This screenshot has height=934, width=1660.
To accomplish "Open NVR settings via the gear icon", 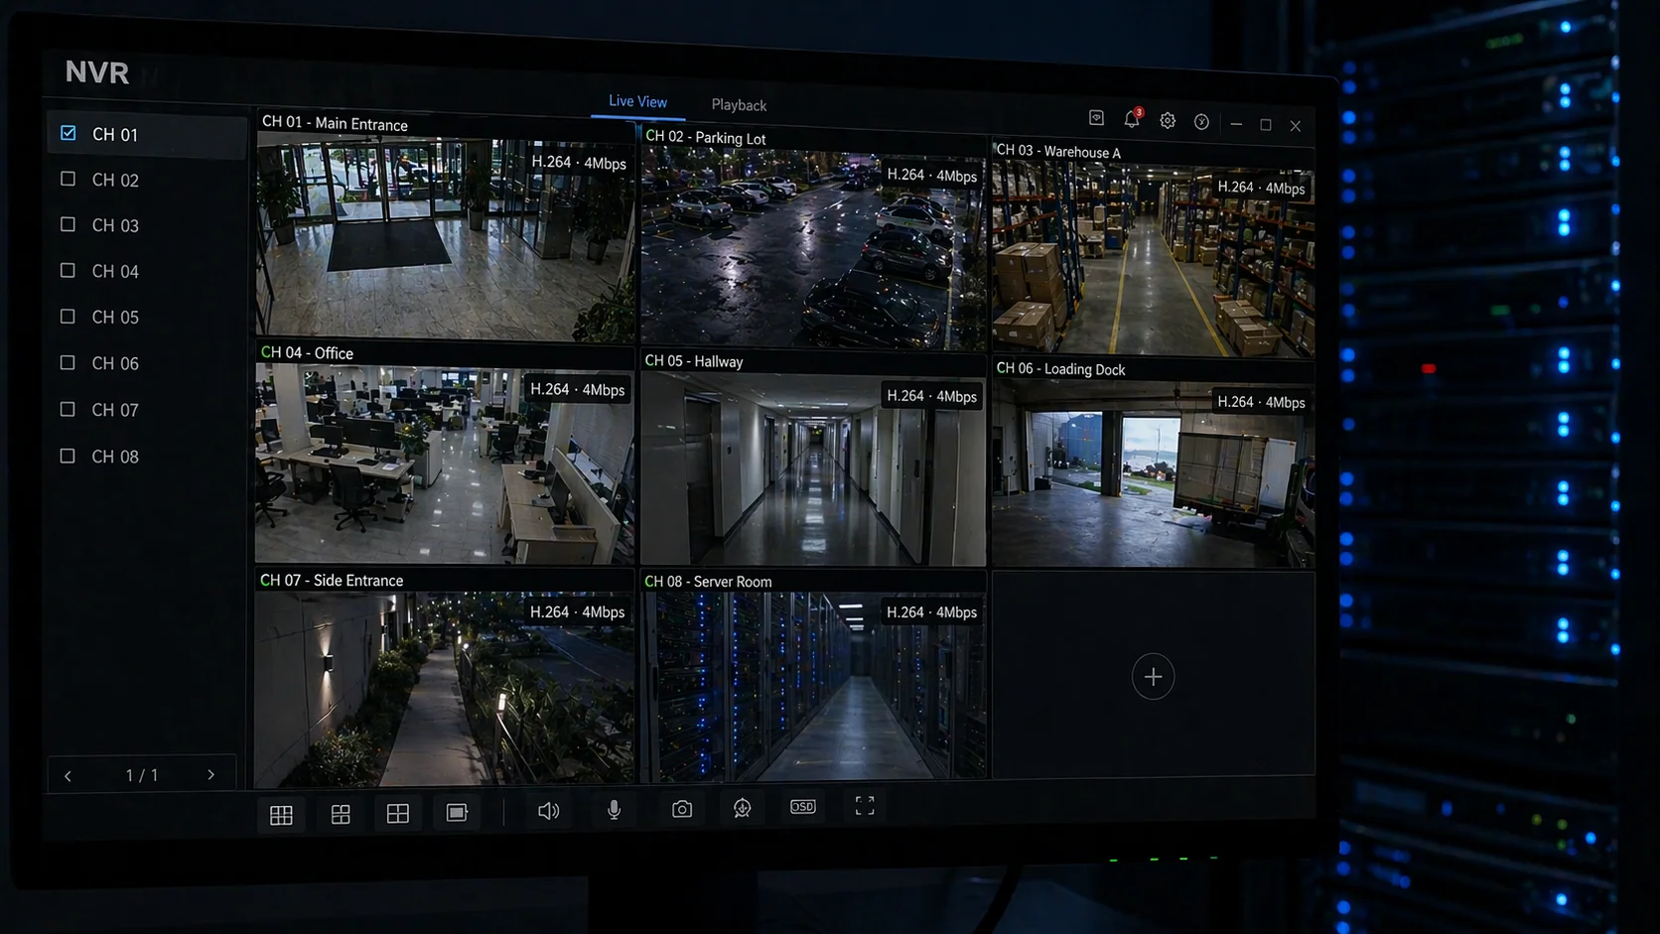I will pos(1167,120).
